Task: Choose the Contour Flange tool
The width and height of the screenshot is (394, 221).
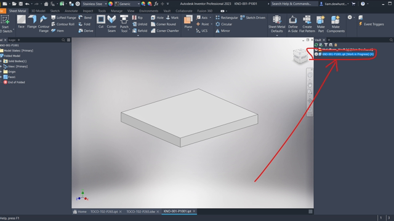Action: [x=44, y=24]
